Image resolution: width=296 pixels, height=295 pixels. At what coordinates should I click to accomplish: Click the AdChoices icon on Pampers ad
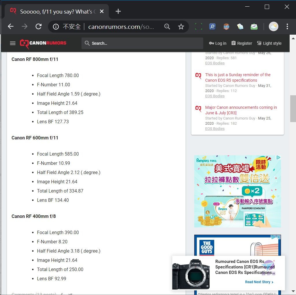click(x=278, y=157)
